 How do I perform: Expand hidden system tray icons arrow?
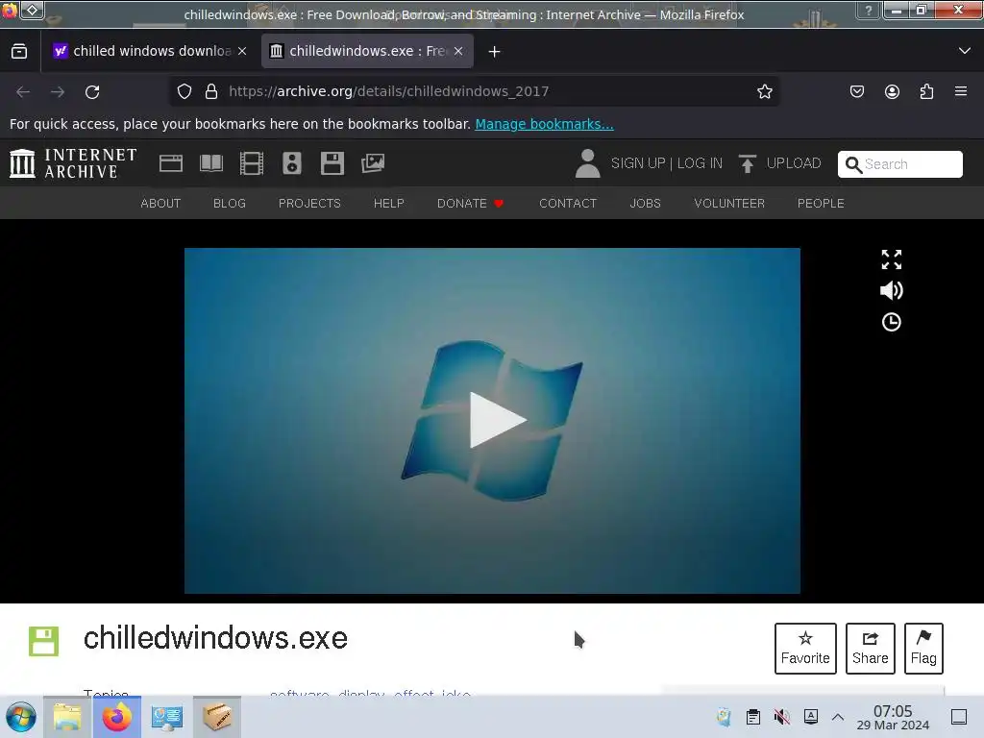[838, 717]
